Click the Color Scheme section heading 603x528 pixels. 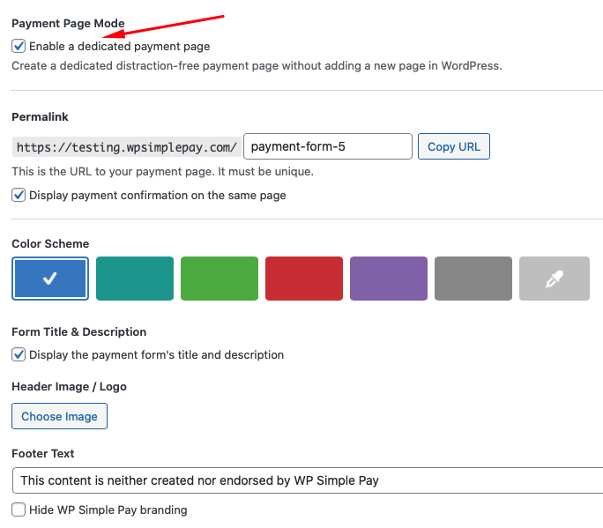[50, 243]
